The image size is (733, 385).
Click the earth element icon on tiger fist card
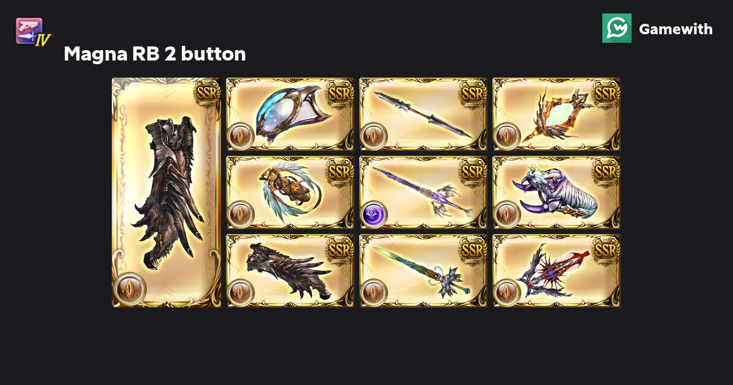coord(506,215)
